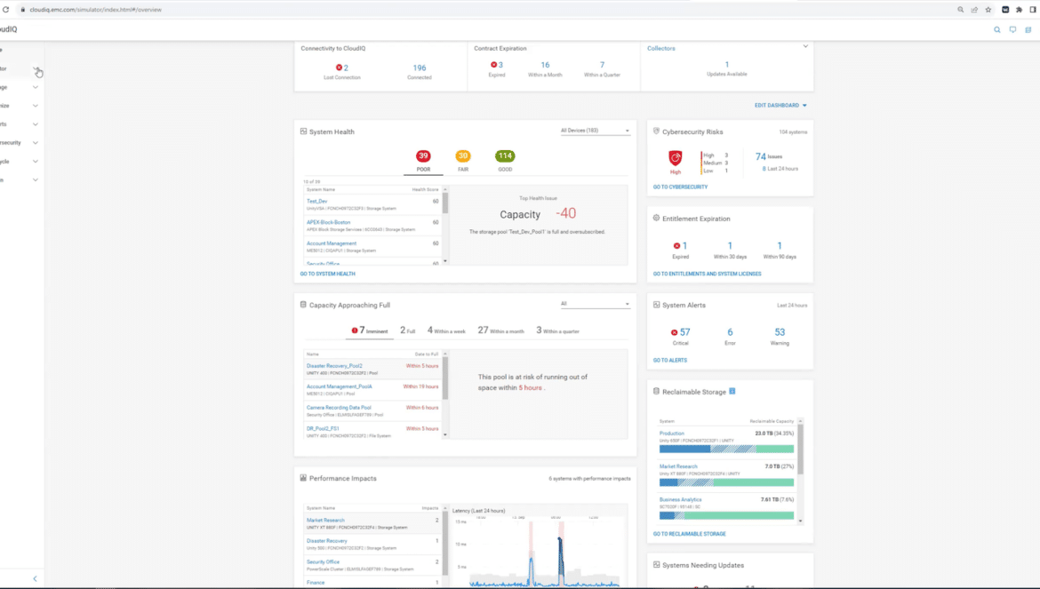Open the Reclaimable Storage info icon

732,391
